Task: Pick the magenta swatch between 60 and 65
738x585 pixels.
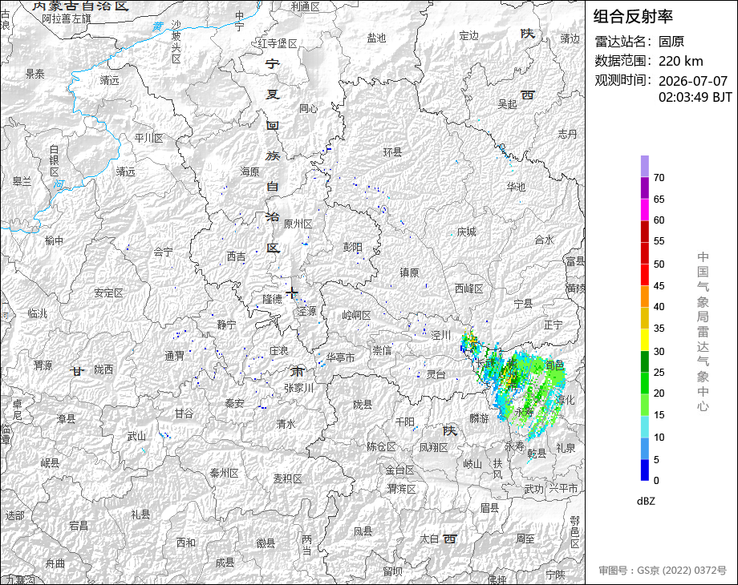Action: [645, 209]
